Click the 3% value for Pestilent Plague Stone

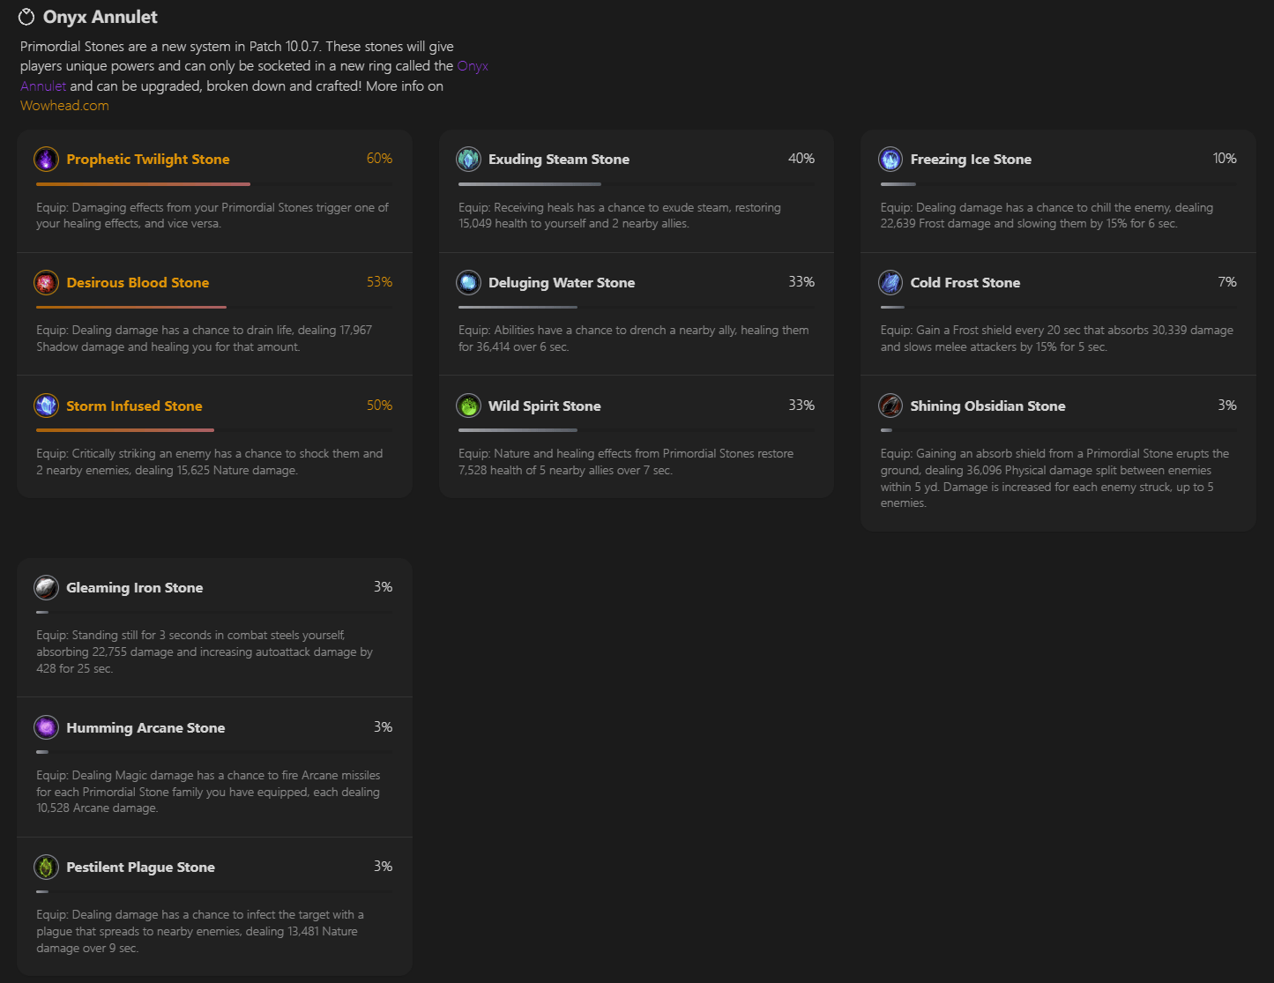tap(383, 867)
